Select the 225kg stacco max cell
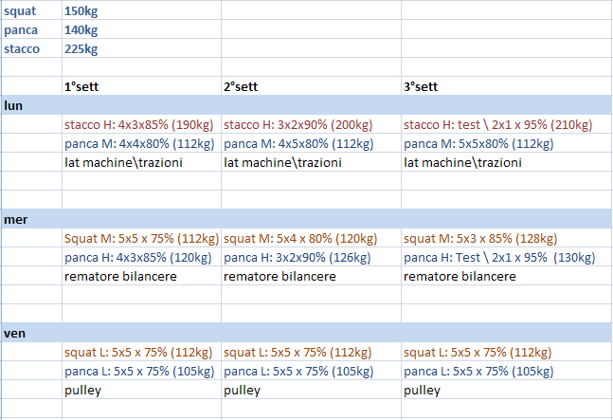613x420 pixels. pyautogui.click(x=81, y=49)
